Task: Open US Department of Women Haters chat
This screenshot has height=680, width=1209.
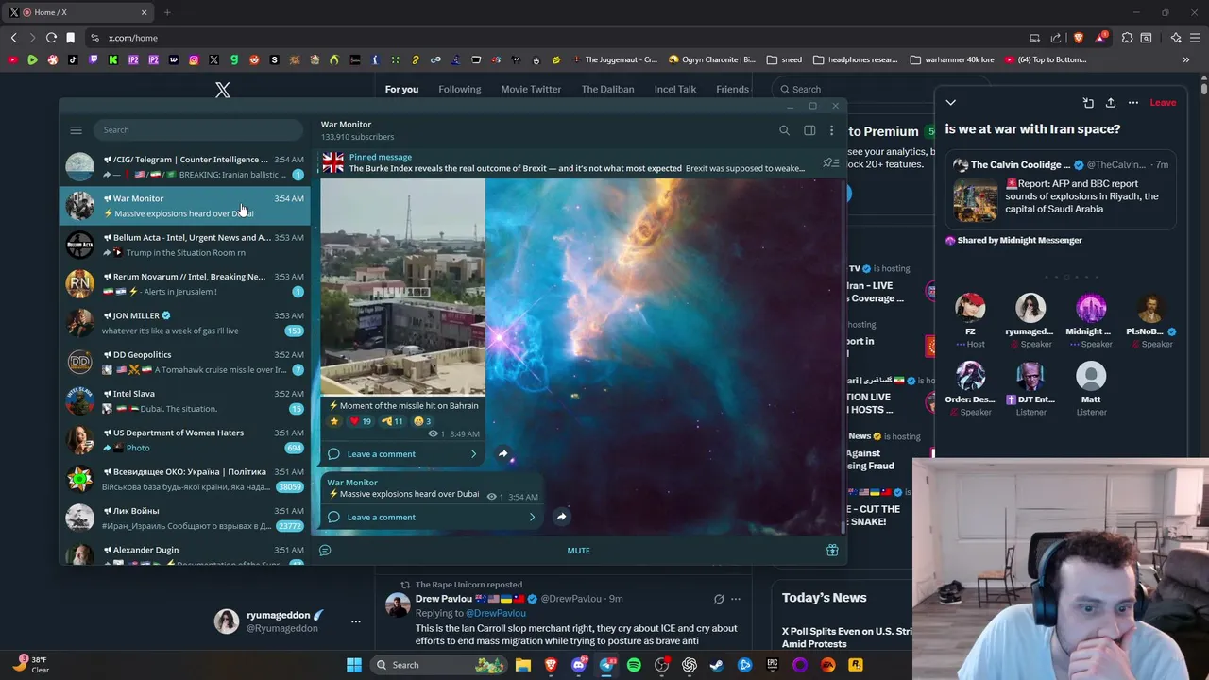Action: [185, 440]
